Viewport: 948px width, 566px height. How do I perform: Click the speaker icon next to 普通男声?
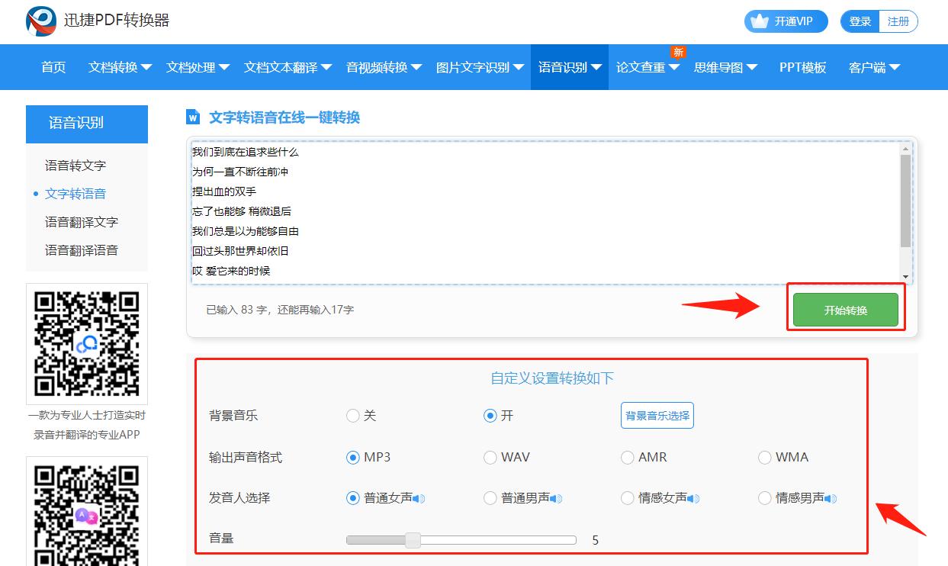tap(556, 498)
